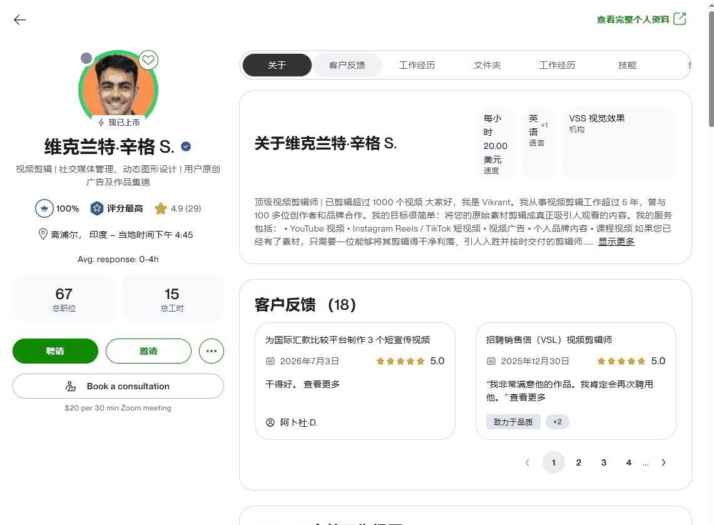The width and height of the screenshot is (714, 525).
Task: Click the gray offline status dot
Action: (86, 58)
